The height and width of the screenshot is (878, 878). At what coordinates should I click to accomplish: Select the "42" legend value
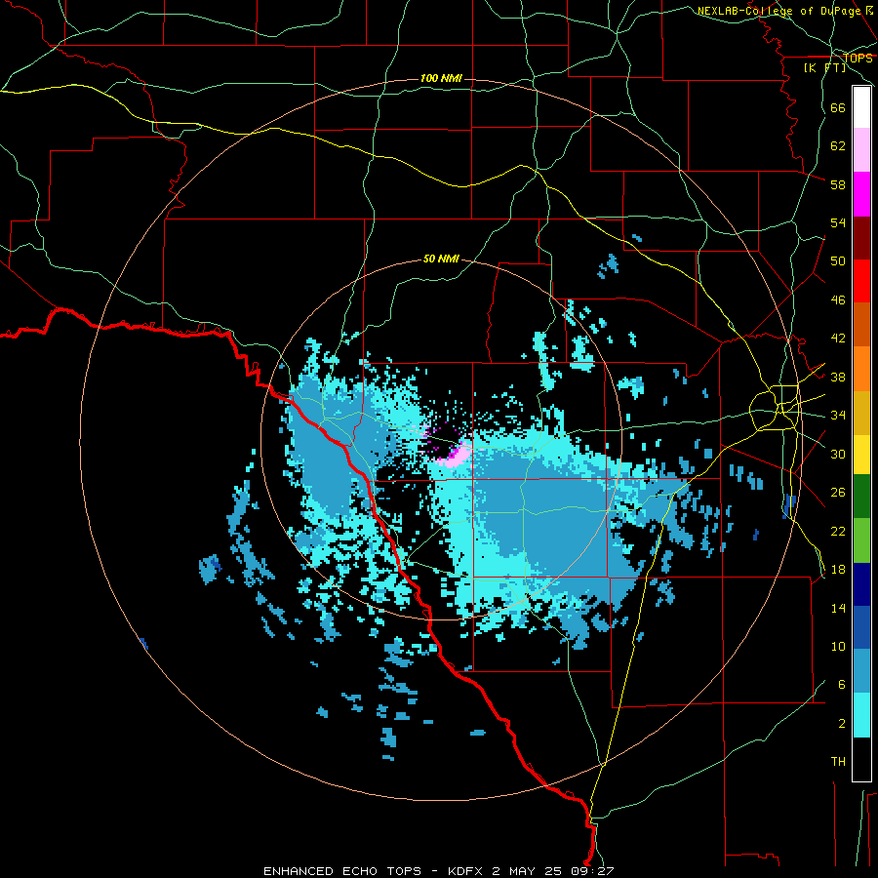(x=838, y=339)
